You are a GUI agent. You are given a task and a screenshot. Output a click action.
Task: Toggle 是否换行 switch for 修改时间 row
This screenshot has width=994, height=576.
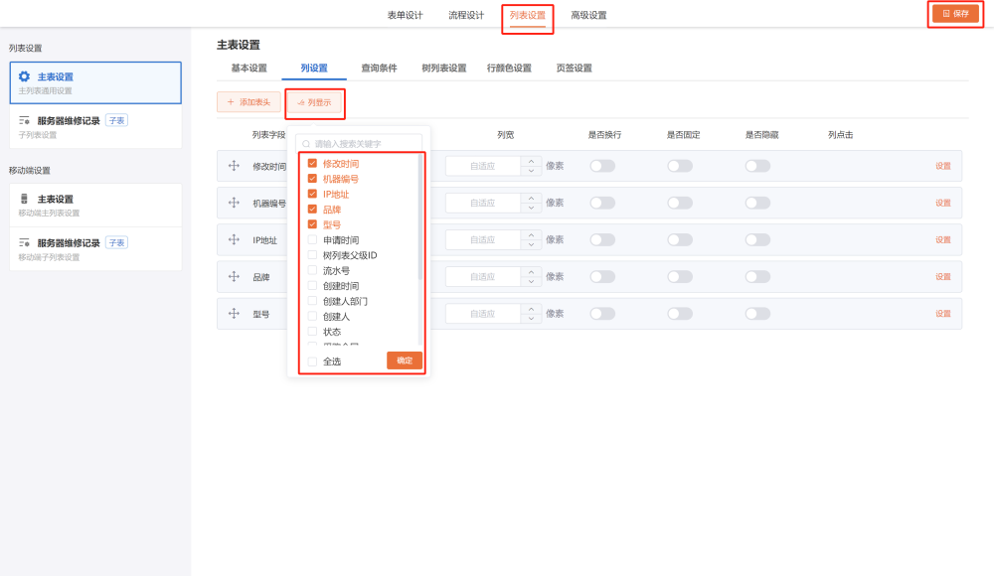point(602,166)
